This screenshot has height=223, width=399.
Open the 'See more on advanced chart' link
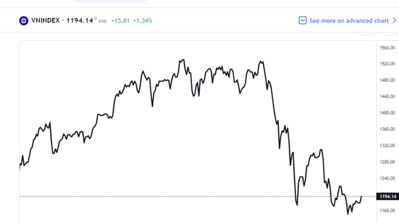click(x=348, y=20)
